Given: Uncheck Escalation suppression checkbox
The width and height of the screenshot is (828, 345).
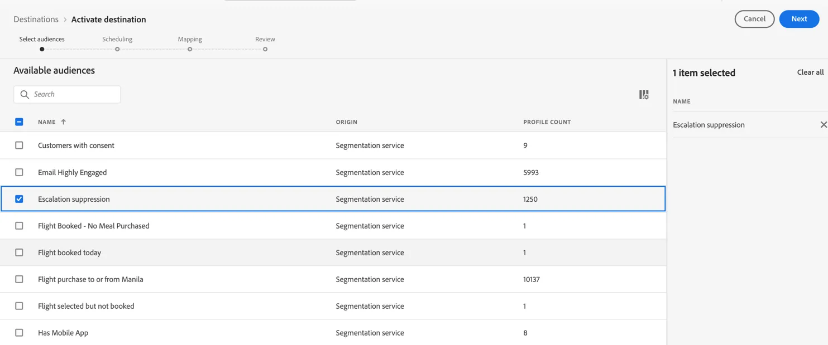Looking at the screenshot, I should [19, 199].
